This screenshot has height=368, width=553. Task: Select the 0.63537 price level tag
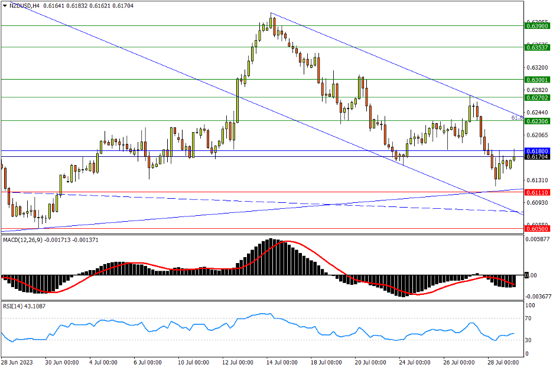pyautogui.click(x=537, y=47)
